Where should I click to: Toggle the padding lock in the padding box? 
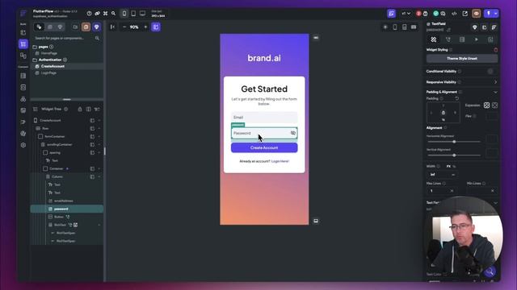[x=443, y=113]
